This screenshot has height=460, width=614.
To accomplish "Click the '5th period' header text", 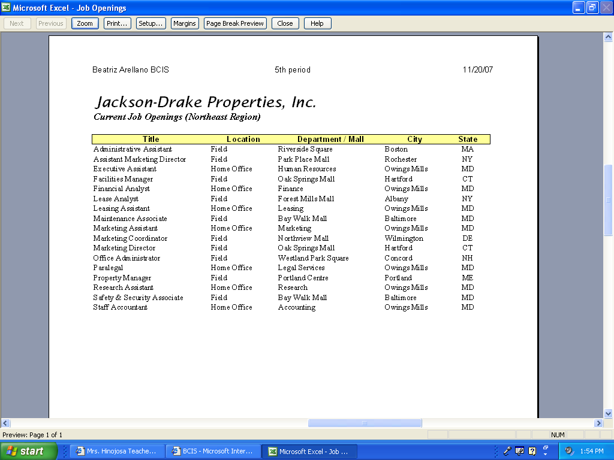I will click(293, 69).
